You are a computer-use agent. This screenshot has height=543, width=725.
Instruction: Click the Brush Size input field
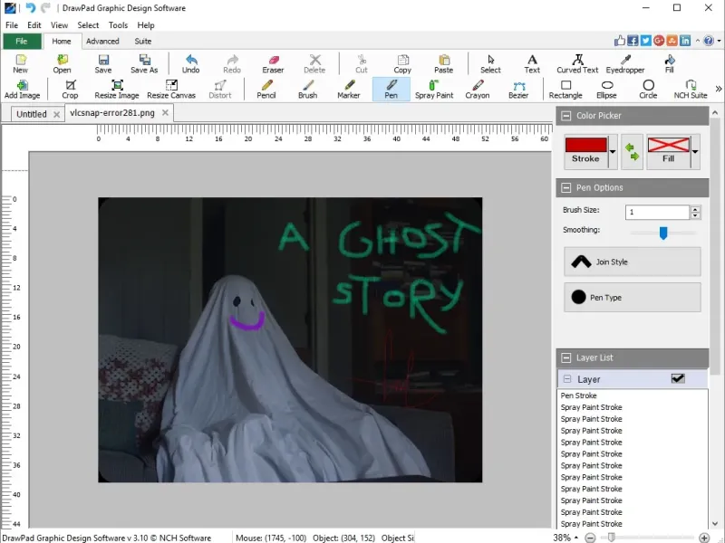tap(657, 212)
